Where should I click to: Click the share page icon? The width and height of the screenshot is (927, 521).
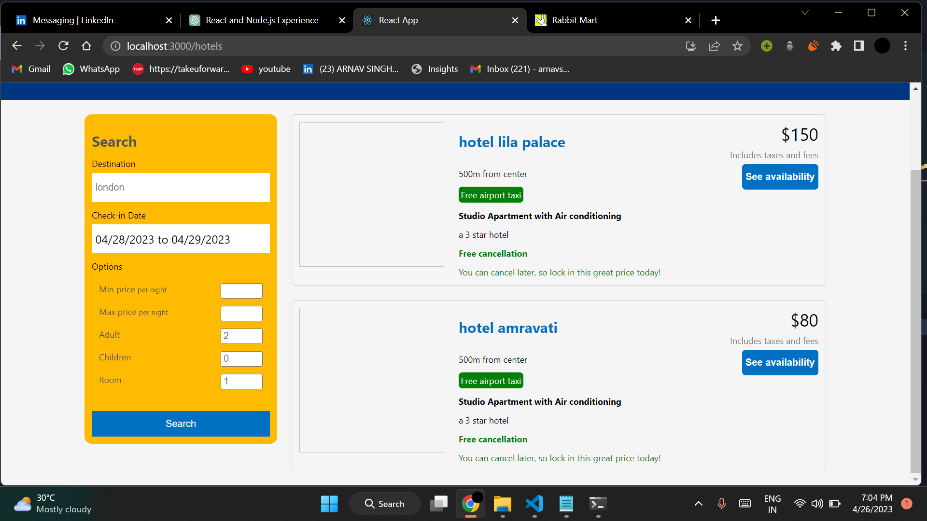[714, 46]
